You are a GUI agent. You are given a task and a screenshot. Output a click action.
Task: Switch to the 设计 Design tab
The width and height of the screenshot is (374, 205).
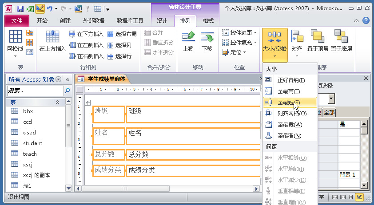(162, 21)
